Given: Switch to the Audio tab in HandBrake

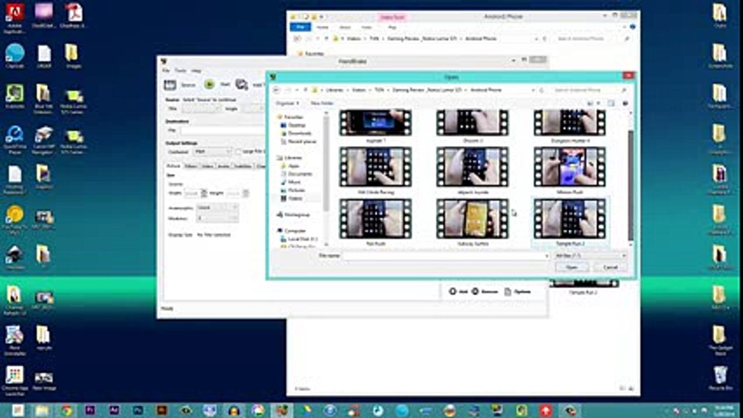Looking at the screenshot, I should pyautogui.click(x=223, y=166).
